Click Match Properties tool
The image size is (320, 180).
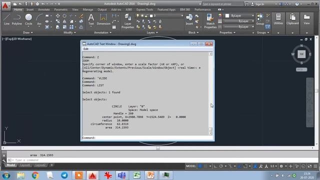210,21
